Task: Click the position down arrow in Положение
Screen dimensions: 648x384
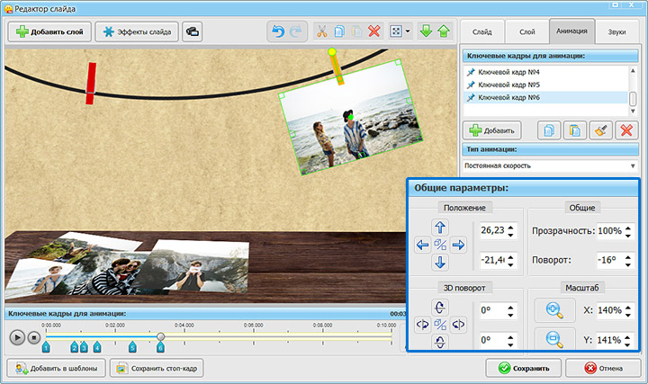Action: (440, 263)
